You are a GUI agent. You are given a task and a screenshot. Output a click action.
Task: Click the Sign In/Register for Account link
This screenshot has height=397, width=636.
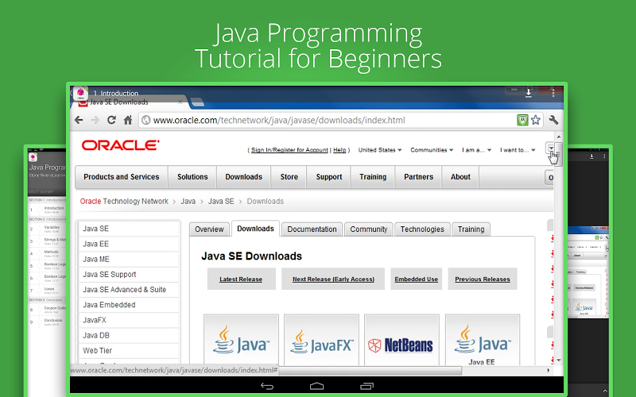coord(289,150)
